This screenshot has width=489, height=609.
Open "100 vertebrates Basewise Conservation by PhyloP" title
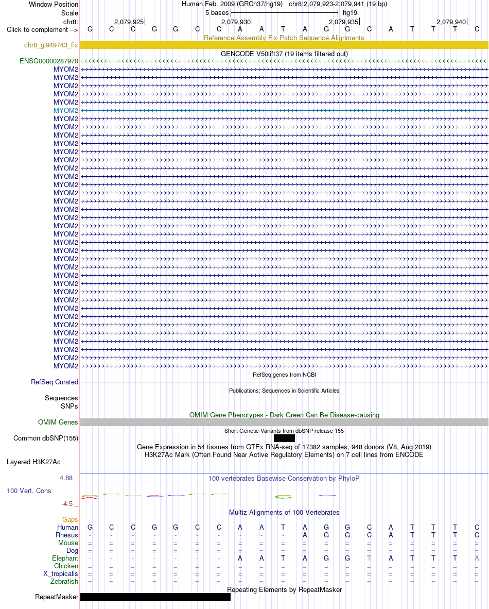284,478
